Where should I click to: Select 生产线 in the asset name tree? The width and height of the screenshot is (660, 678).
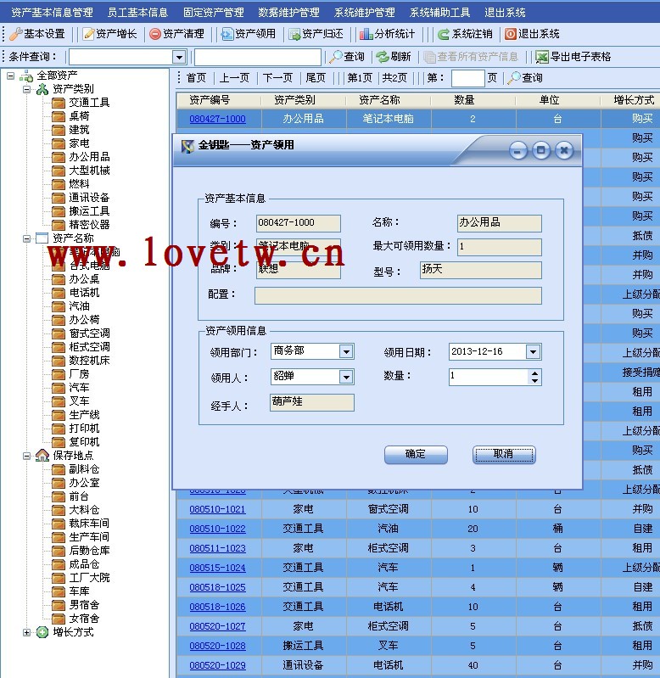[84, 415]
